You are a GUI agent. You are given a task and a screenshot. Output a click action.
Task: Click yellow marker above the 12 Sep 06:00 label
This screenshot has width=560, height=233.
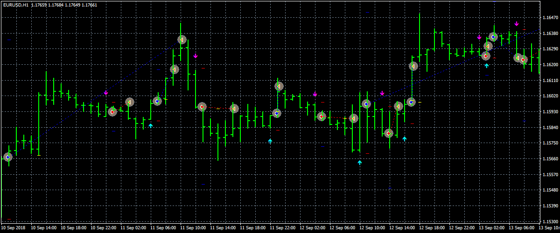[x=353, y=119]
